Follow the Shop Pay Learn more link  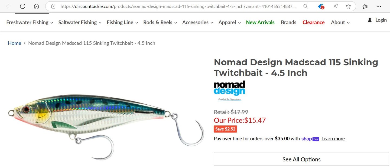pos(333,139)
